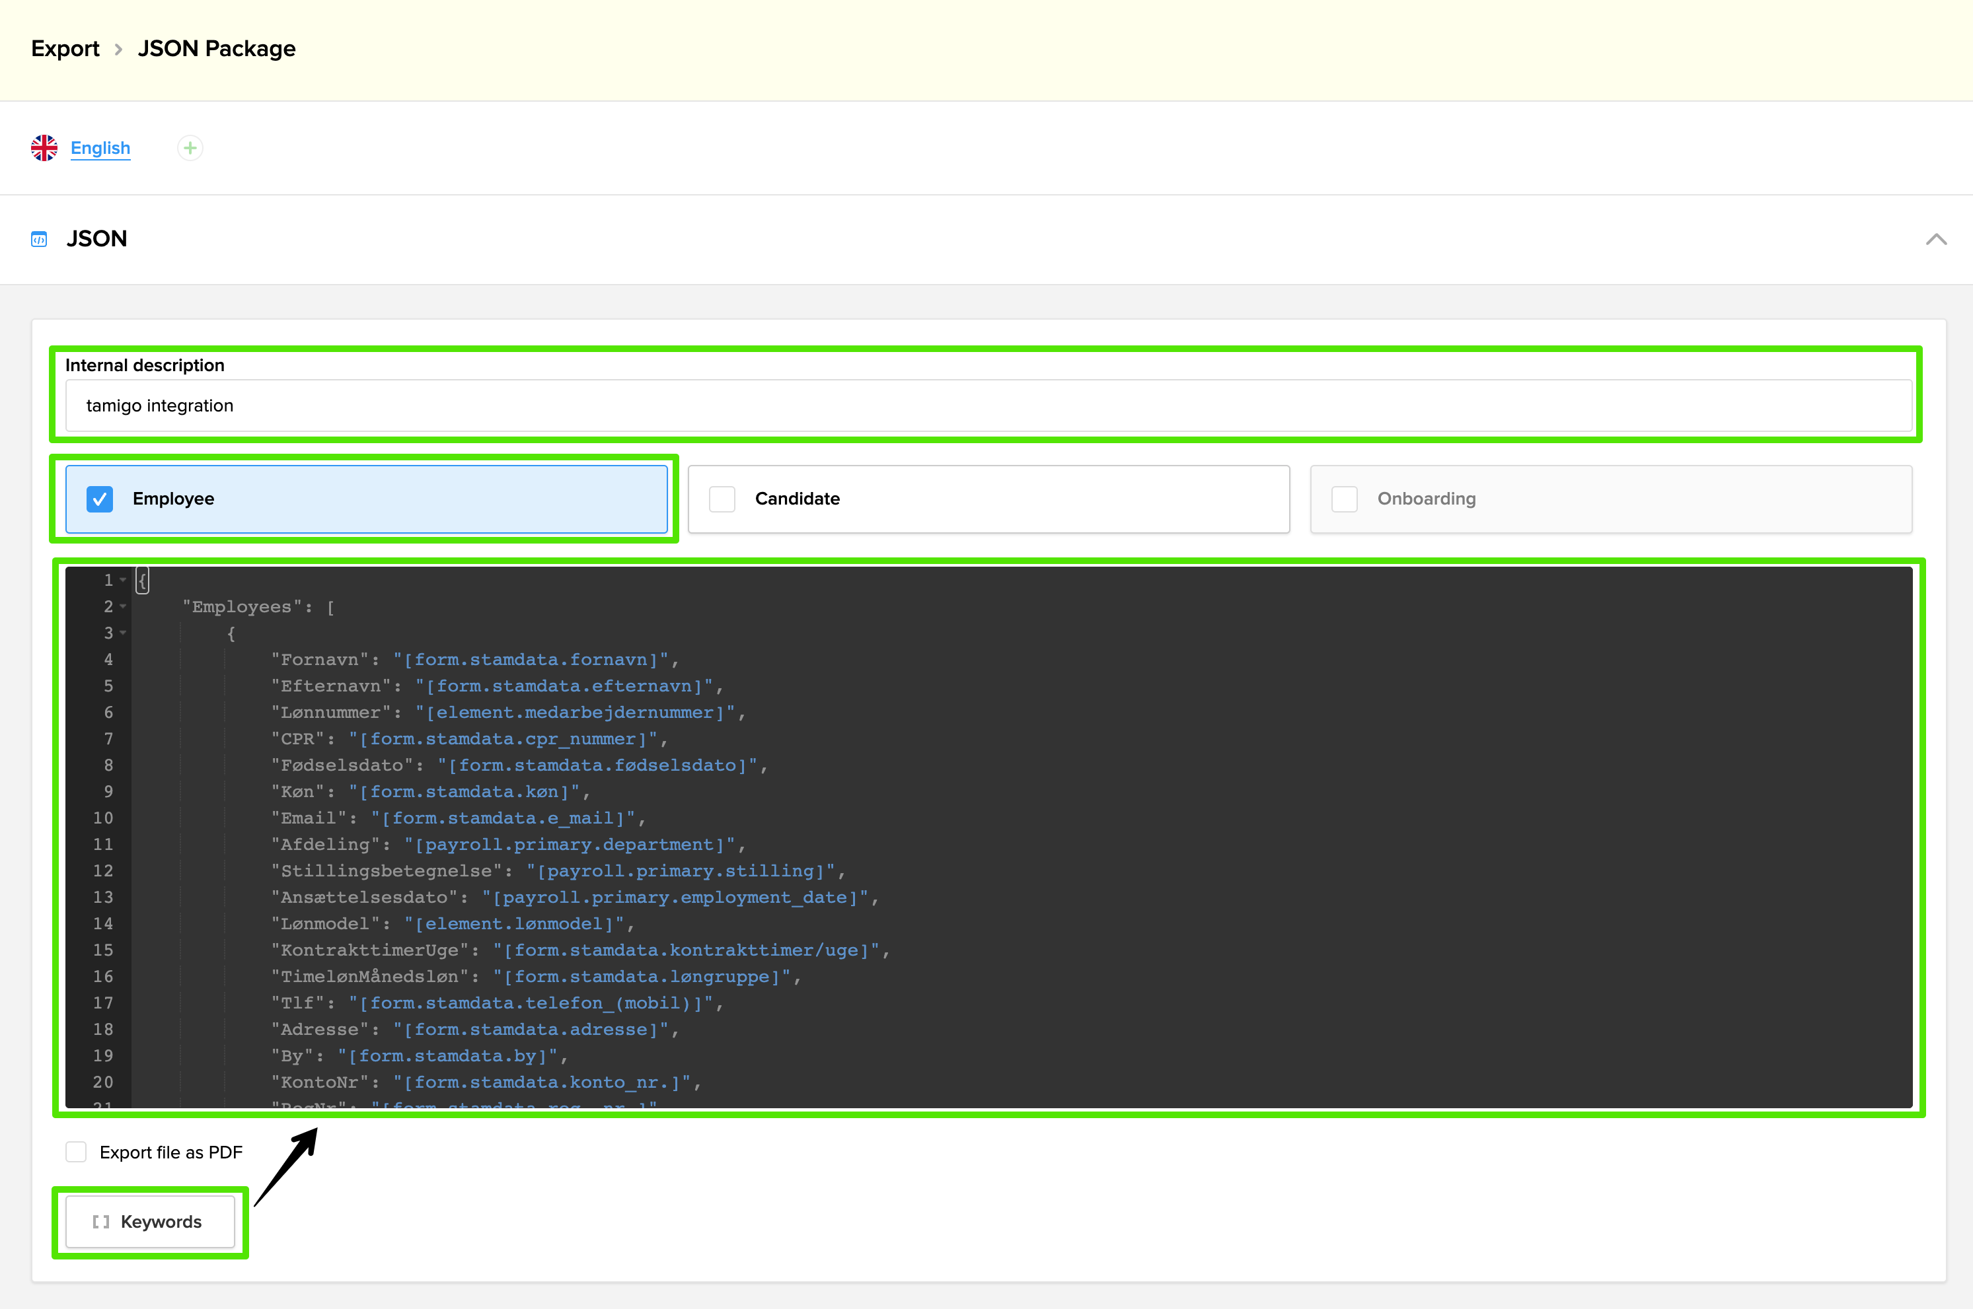
Task: Go to Export in breadcrumb
Action: [x=65, y=48]
